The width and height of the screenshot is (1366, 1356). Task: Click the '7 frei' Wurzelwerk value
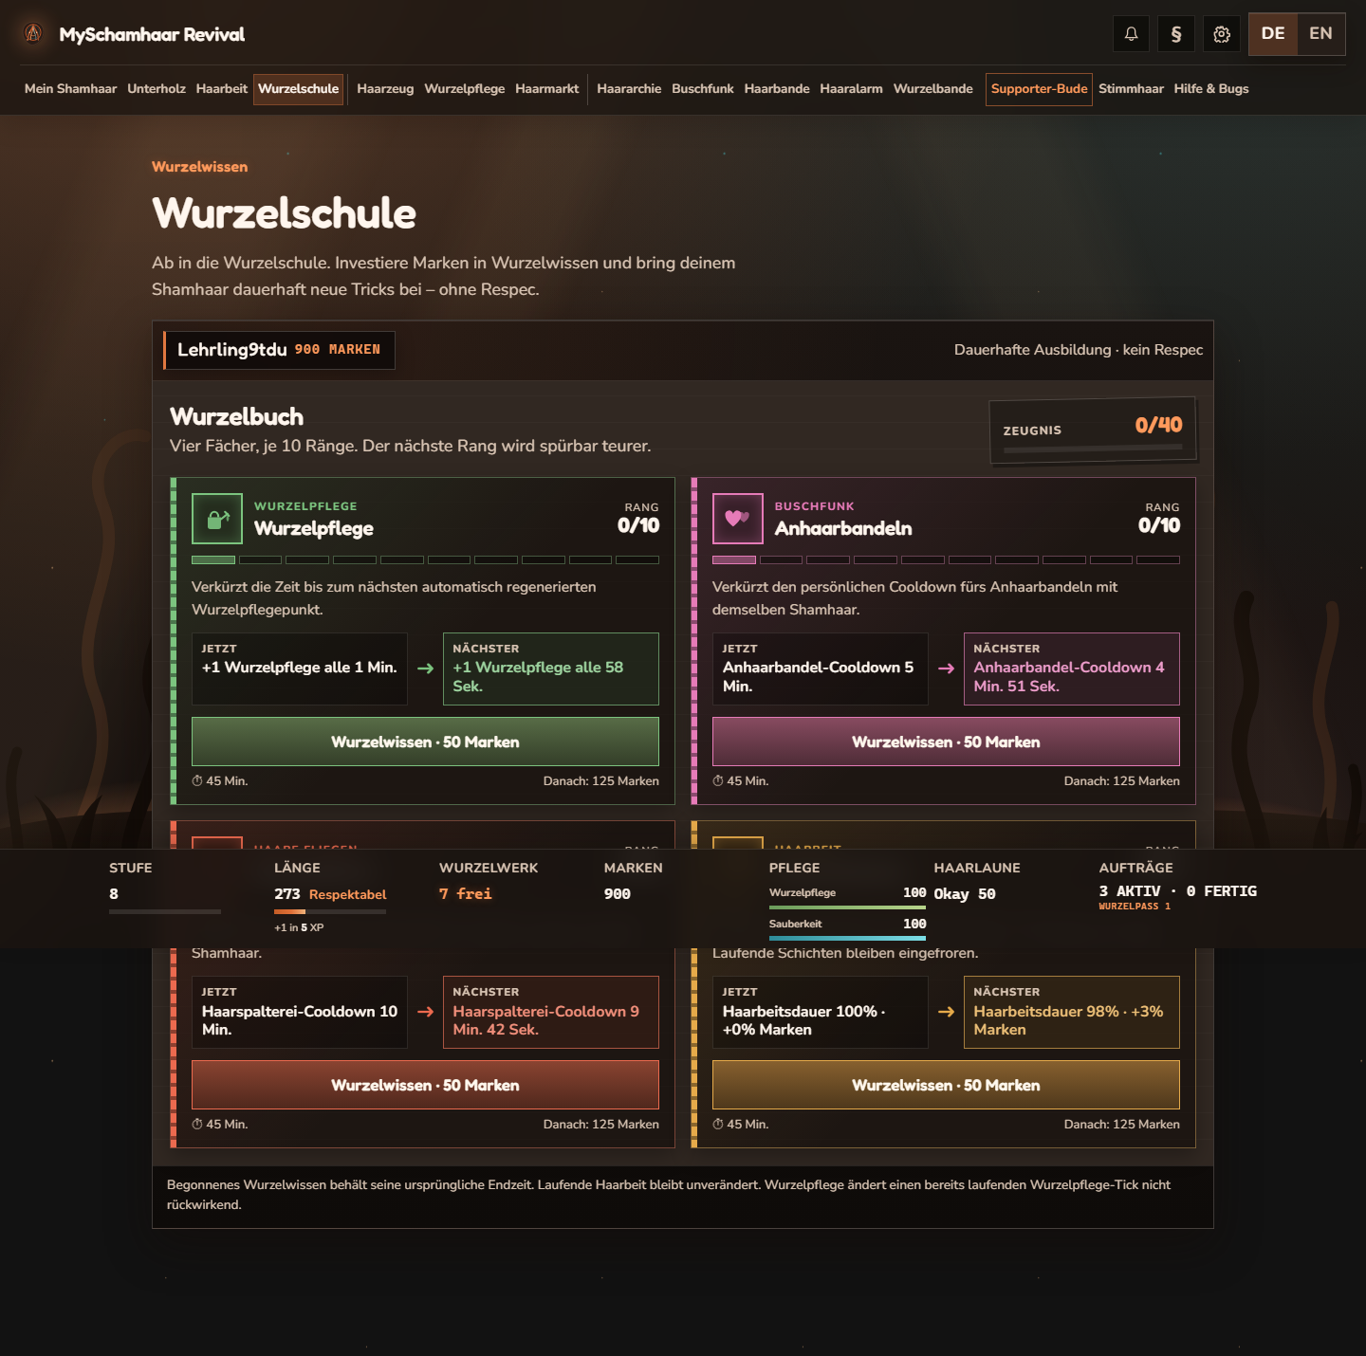click(x=466, y=894)
